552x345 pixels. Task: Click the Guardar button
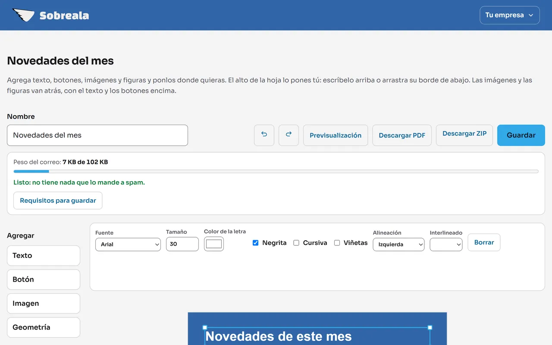(521, 135)
